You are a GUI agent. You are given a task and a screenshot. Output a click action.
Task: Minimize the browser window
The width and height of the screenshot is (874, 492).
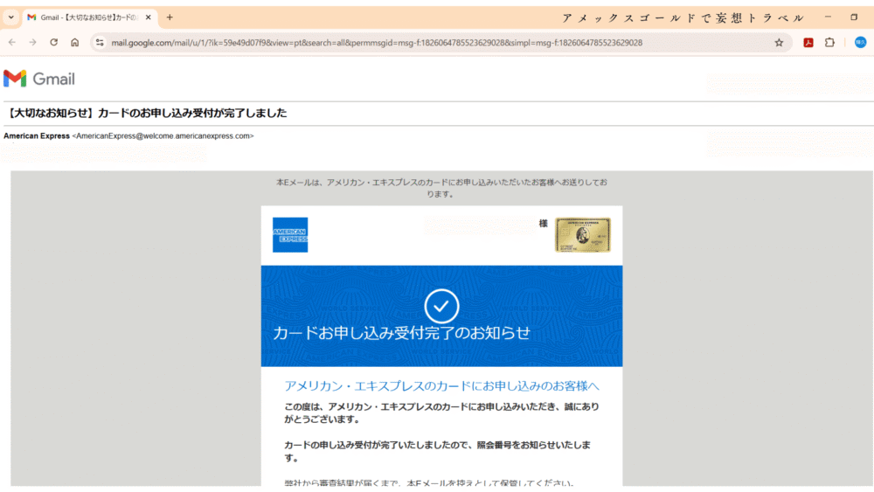pos(828,17)
